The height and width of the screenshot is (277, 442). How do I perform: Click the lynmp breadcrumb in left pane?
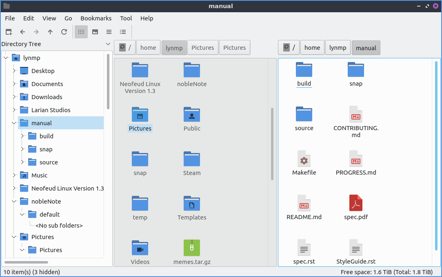pyautogui.click(x=174, y=48)
